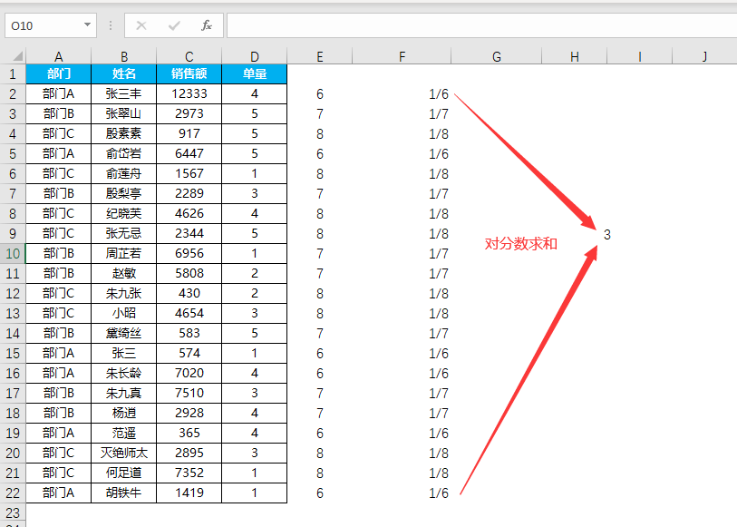Select column C header
This screenshot has height=527, width=737.
point(189,56)
